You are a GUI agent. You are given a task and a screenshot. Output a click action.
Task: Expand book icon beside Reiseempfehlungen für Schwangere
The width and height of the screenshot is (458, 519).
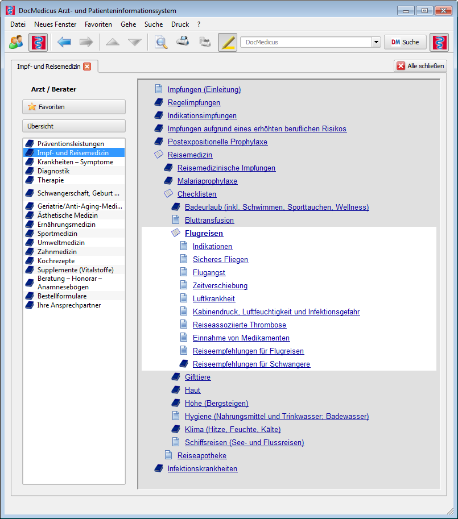(x=184, y=364)
